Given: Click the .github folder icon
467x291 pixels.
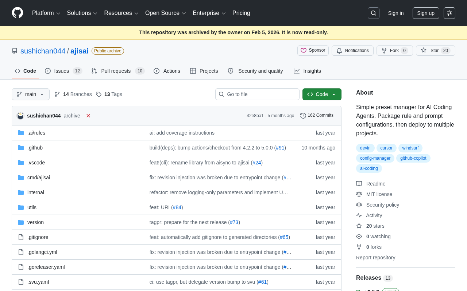Looking at the screenshot, I should 21,148.
